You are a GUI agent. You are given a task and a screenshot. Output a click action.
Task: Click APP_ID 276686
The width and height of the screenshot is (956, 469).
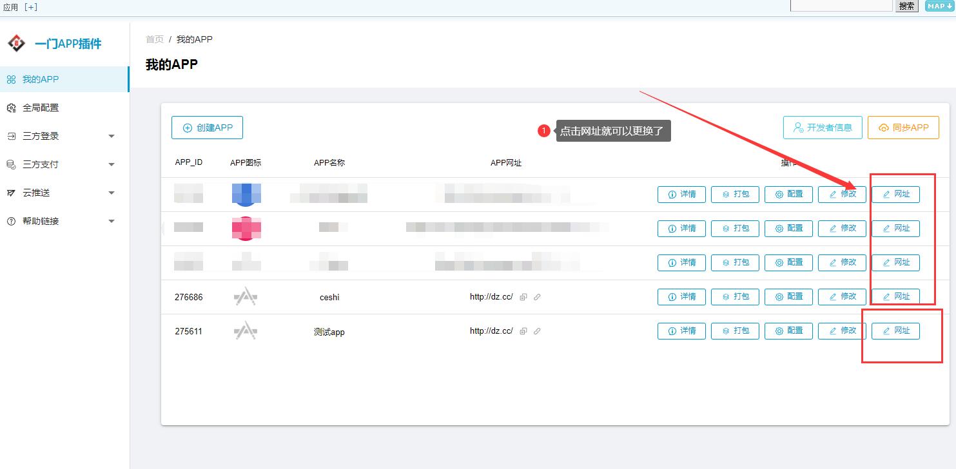tap(188, 297)
